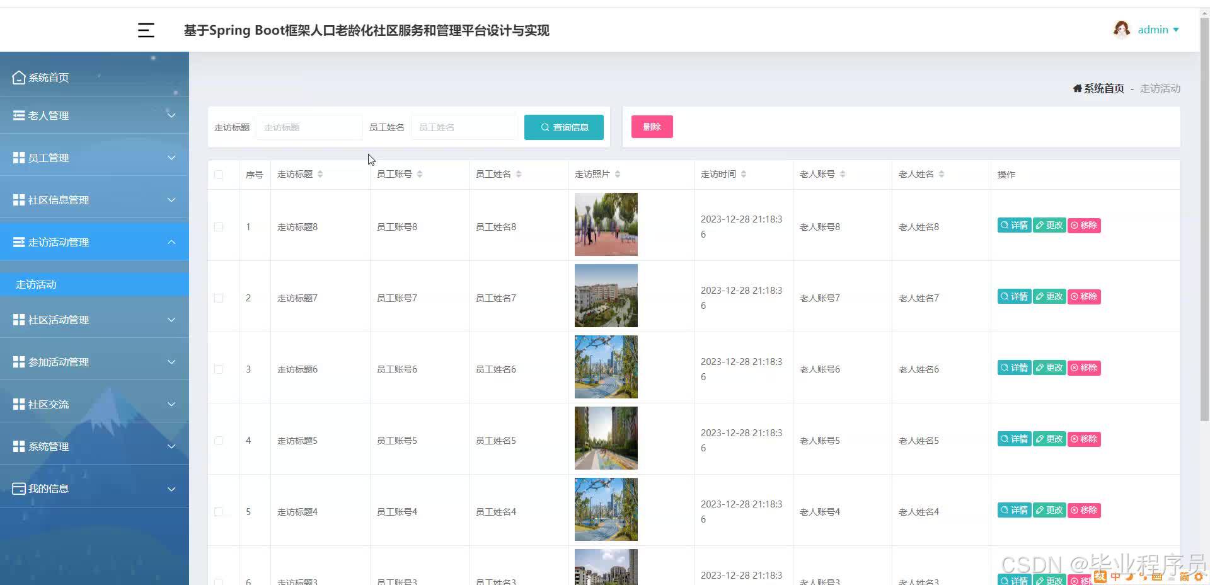Image resolution: width=1210 pixels, height=585 pixels.
Task: Sort by 员工账号 column arrows
Action: click(420, 174)
